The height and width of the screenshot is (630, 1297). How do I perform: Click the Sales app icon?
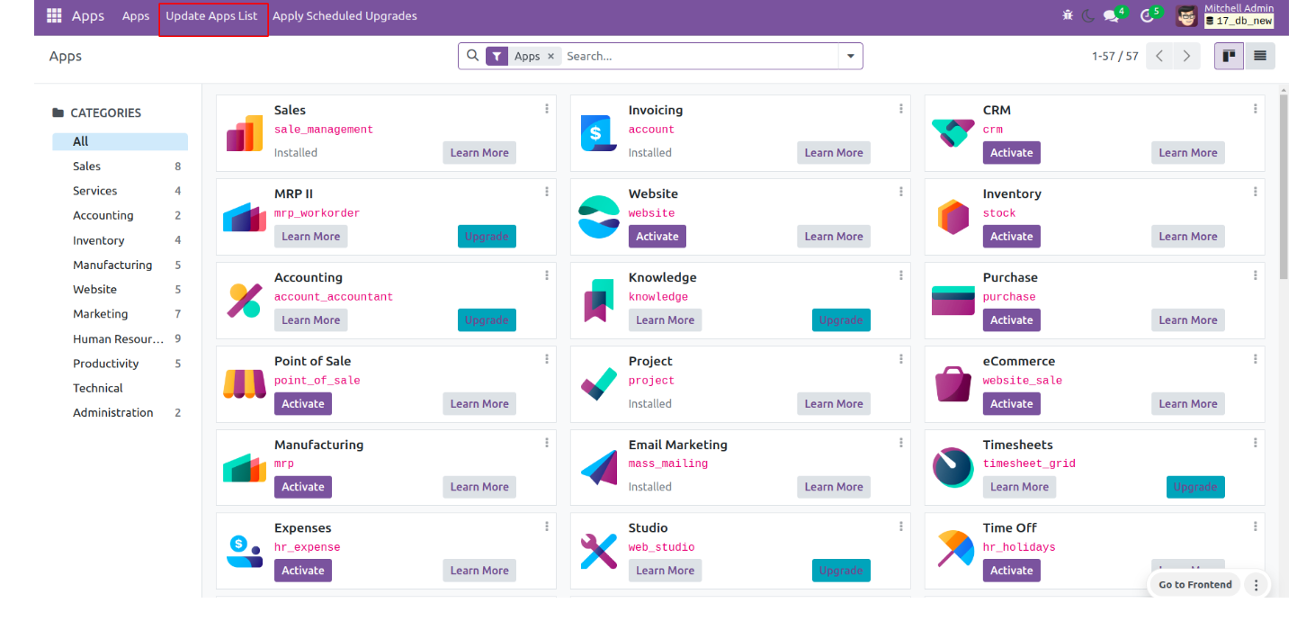tap(245, 134)
